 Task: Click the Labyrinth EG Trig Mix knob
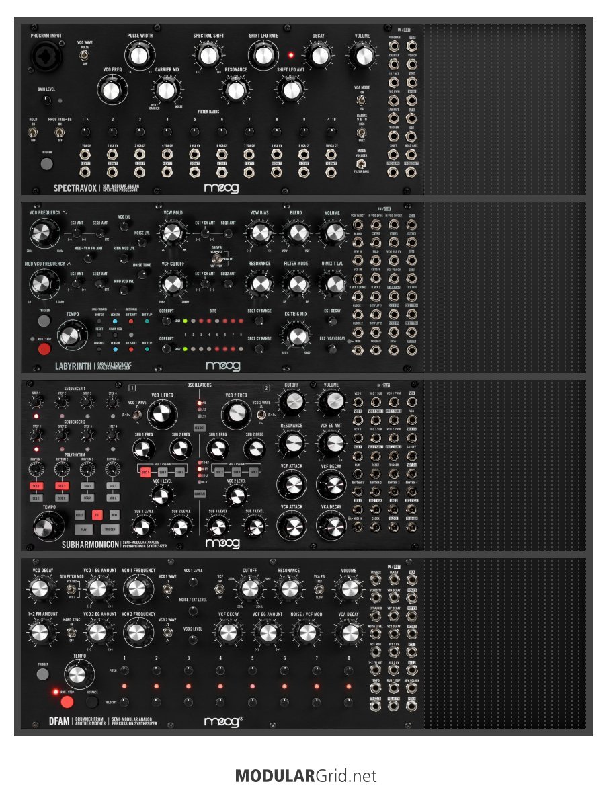tap(296, 336)
